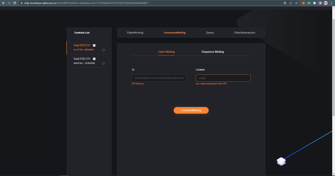Share this page via share icon
The height and width of the screenshot is (176, 335).
[291, 3]
